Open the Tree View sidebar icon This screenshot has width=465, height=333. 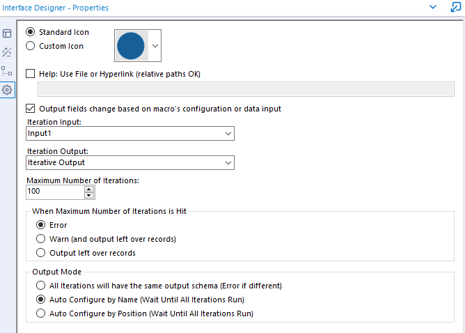pyautogui.click(x=7, y=71)
